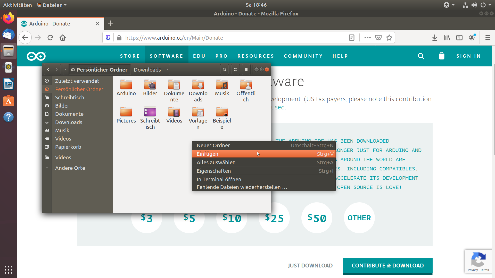
Task: Click the file manager search icon
Action: (225, 69)
